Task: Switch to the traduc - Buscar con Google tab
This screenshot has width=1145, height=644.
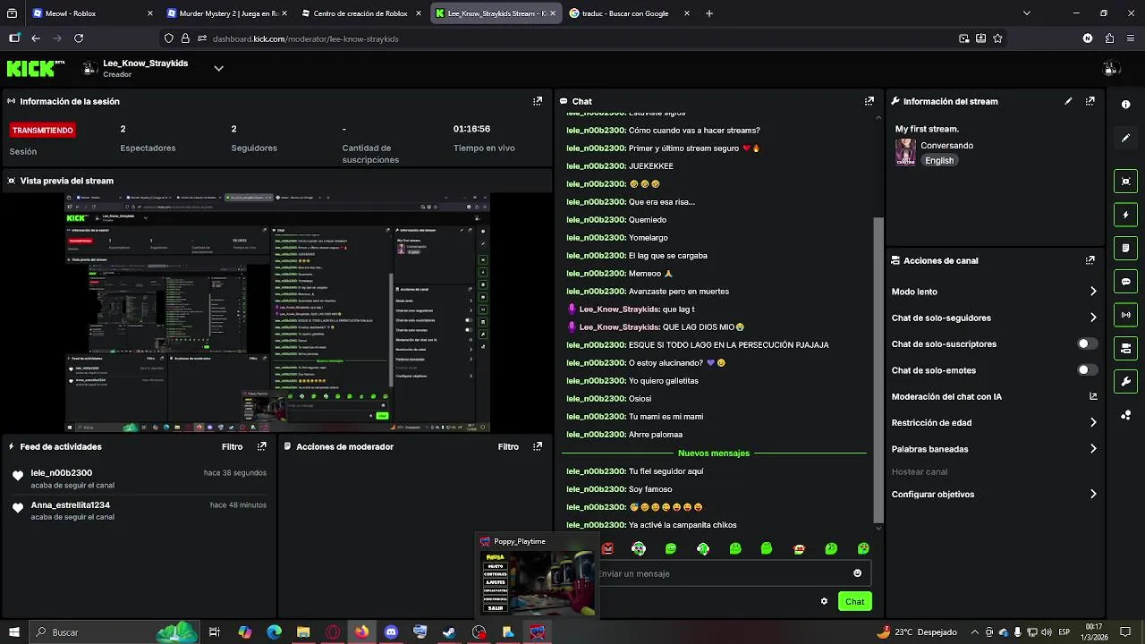Action: click(631, 13)
